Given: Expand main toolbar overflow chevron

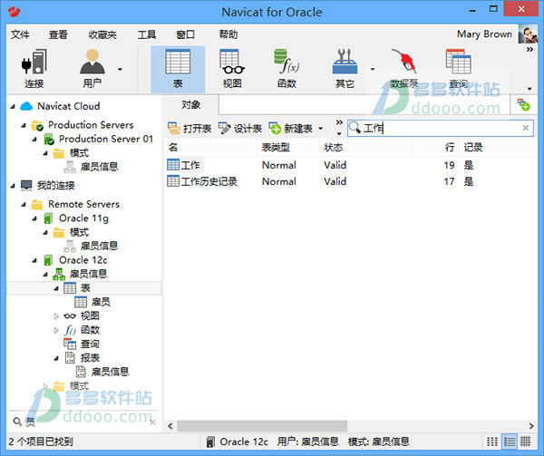Looking at the screenshot, I should pos(529,50).
